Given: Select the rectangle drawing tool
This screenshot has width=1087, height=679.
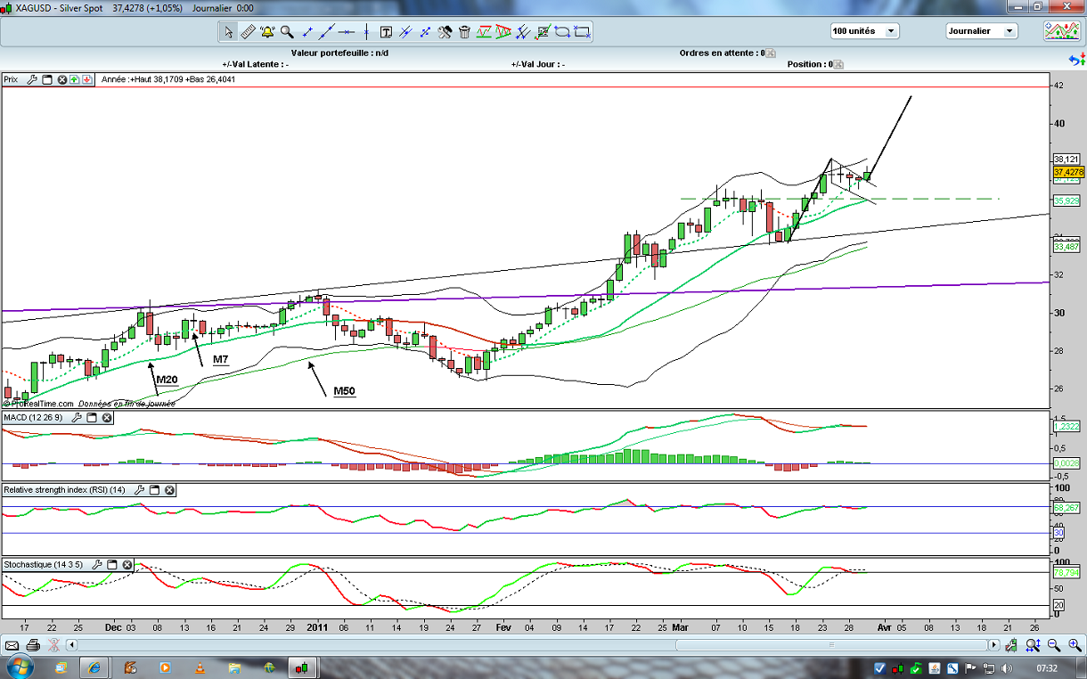Looking at the screenshot, I should coord(583,32).
